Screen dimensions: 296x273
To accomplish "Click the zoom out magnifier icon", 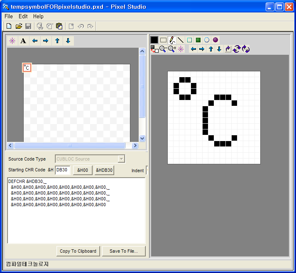I will 163,49.
